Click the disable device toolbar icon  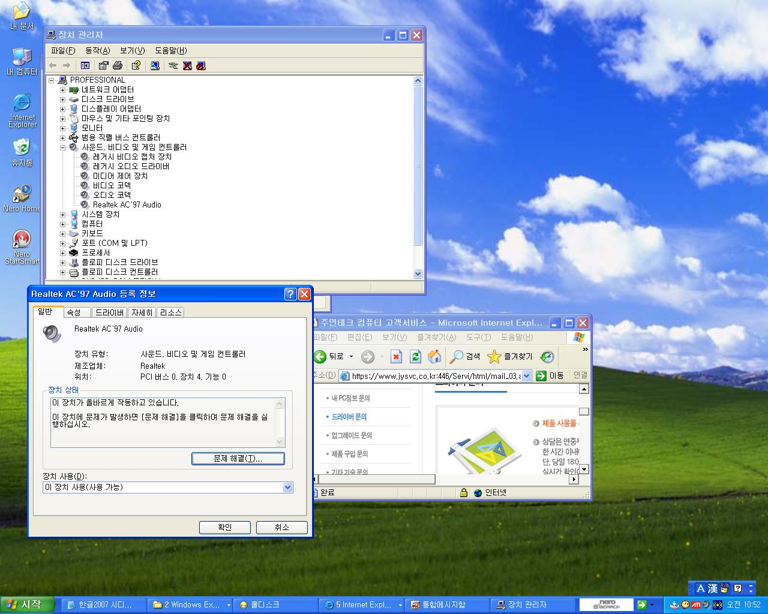pos(201,65)
